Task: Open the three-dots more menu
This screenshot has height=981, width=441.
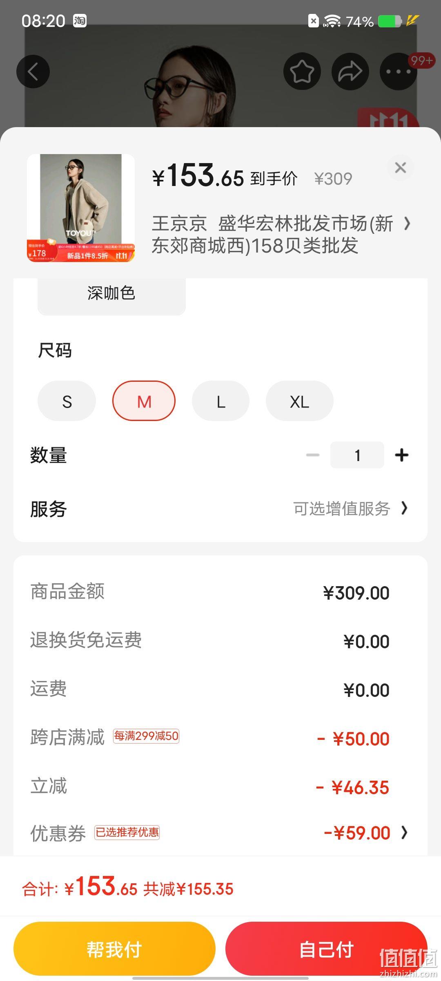Action: point(399,72)
